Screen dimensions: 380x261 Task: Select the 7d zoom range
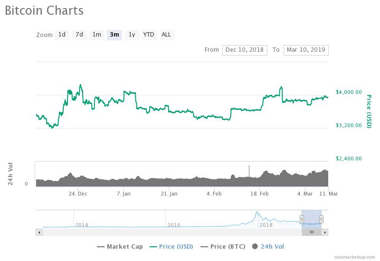79,35
